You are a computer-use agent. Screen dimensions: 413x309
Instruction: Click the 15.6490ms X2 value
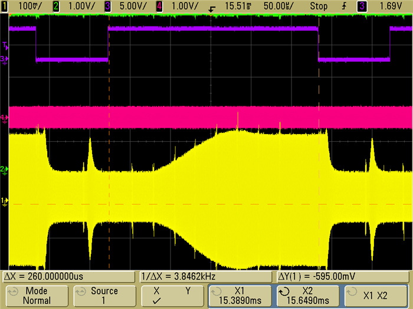coord(307,301)
